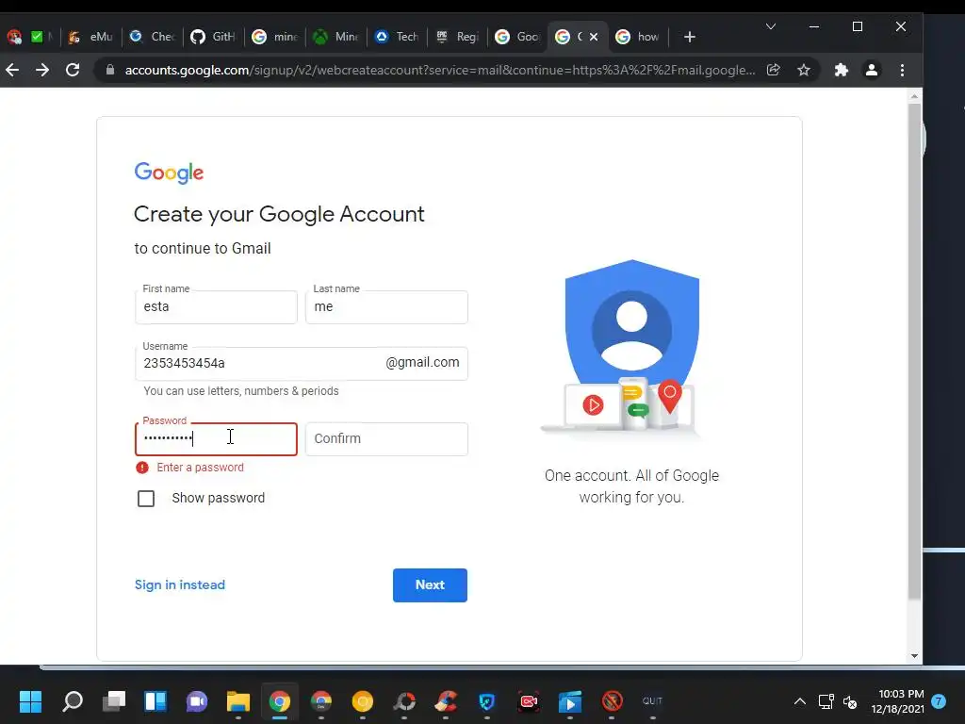Switch to the Xbox Mine tab
This screenshot has width=965, height=724.
[x=335, y=37]
